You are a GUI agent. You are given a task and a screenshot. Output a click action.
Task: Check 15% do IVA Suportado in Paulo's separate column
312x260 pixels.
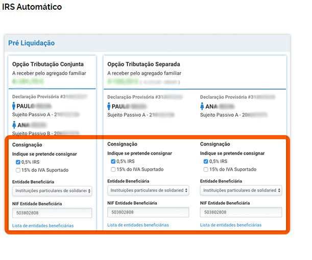tap(113, 169)
